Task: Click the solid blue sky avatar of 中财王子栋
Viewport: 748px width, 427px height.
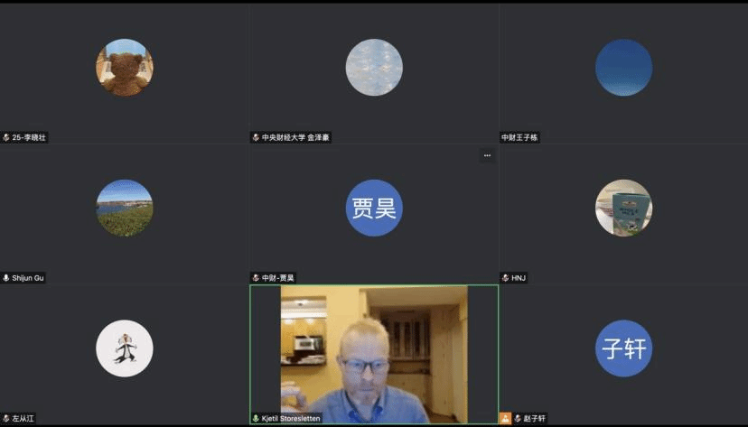Action: [623, 67]
